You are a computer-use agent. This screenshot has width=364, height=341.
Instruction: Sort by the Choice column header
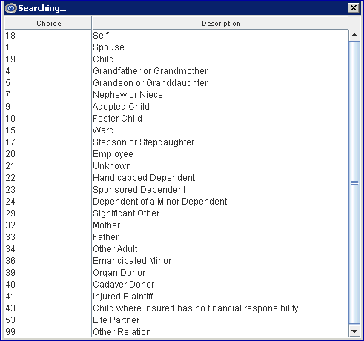(48, 24)
